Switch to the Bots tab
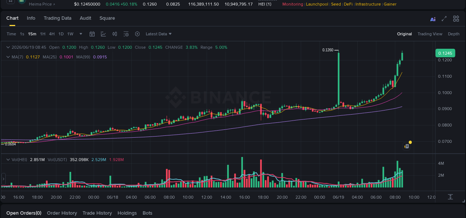This screenshot has width=466, height=218. pos(147,213)
